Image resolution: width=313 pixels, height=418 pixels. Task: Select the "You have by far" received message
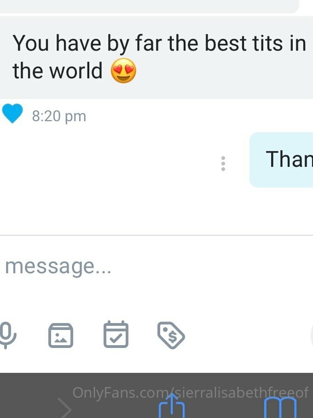[x=156, y=57]
